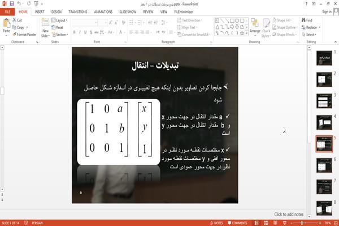Click Fit slide to window icon
The width and height of the screenshot is (339, 226).
pyautogui.click(x=336, y=223)
